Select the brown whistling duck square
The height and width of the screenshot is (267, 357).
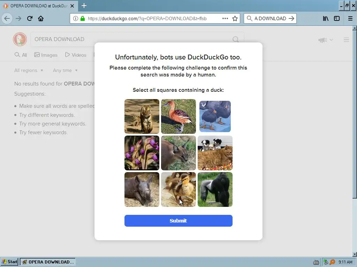pos(178,116)
